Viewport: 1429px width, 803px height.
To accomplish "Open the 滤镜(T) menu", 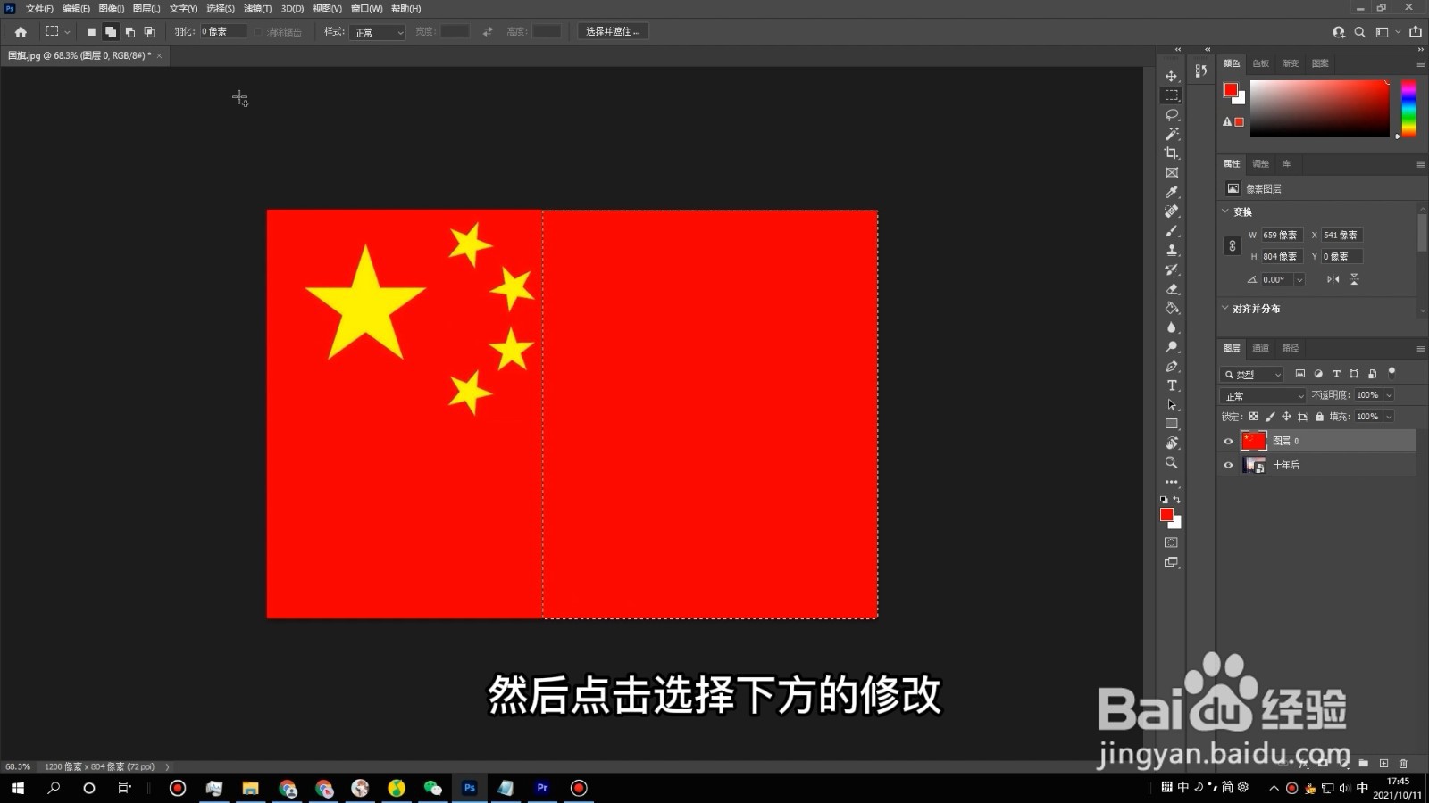I will click(257, 8).
